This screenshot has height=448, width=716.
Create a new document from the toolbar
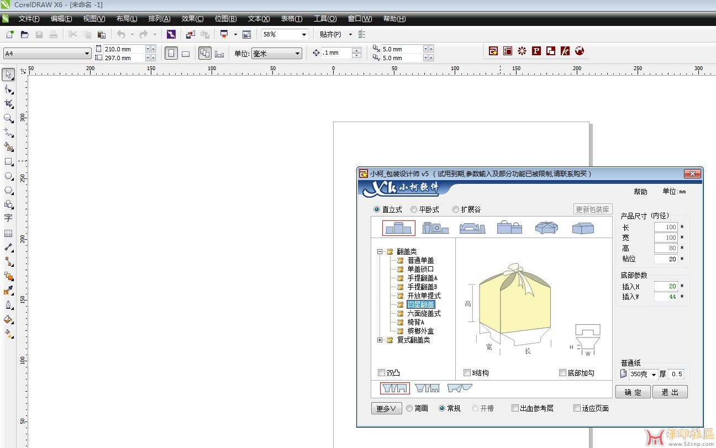9,34
